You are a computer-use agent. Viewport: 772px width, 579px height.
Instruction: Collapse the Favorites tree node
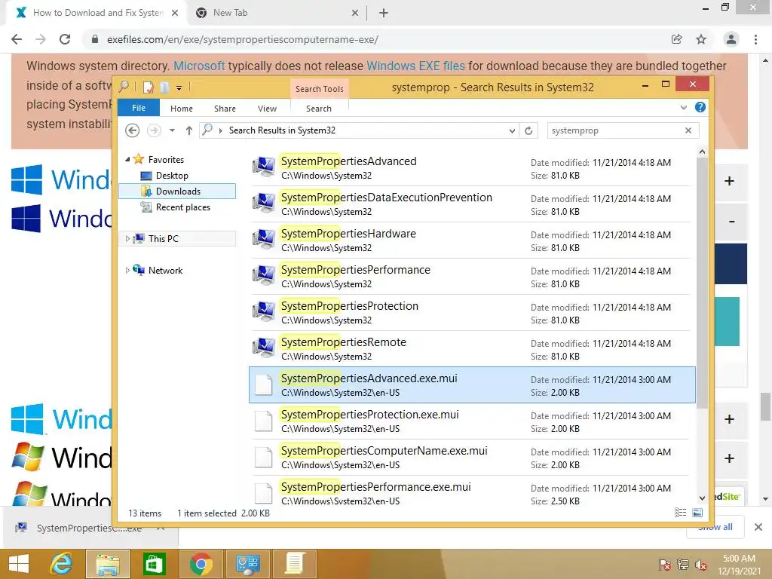click(x=127, y=159)
